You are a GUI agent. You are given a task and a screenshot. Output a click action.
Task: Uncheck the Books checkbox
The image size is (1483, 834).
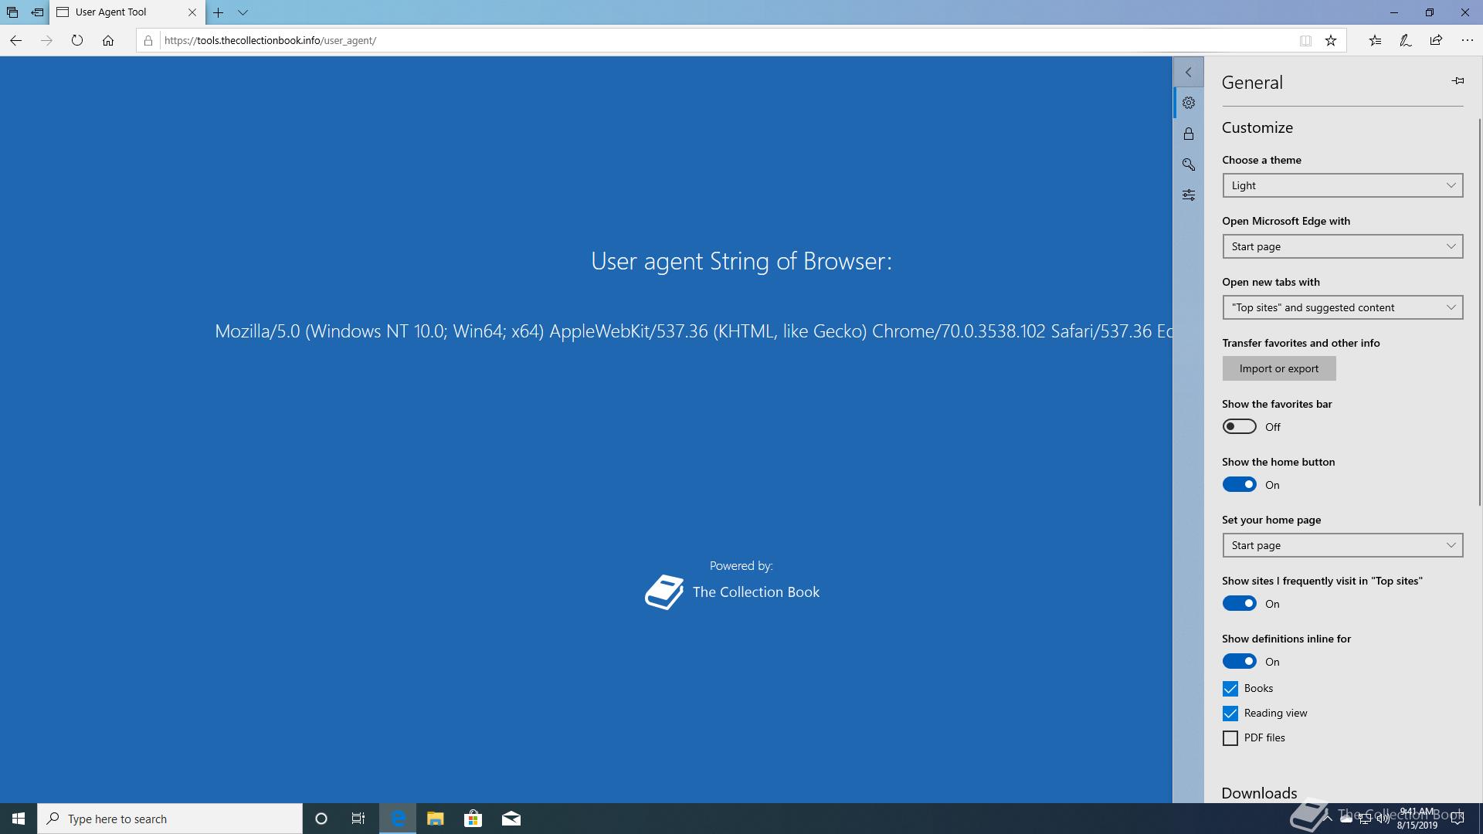(1230, 689)
